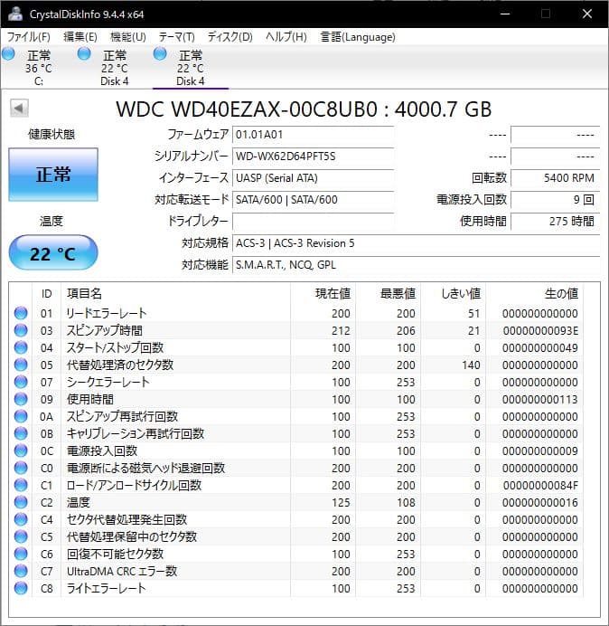The height and width of the screenshot is (626, 609).
Task: Click current value 125 in 温度 row
Action: coord(341,502)
